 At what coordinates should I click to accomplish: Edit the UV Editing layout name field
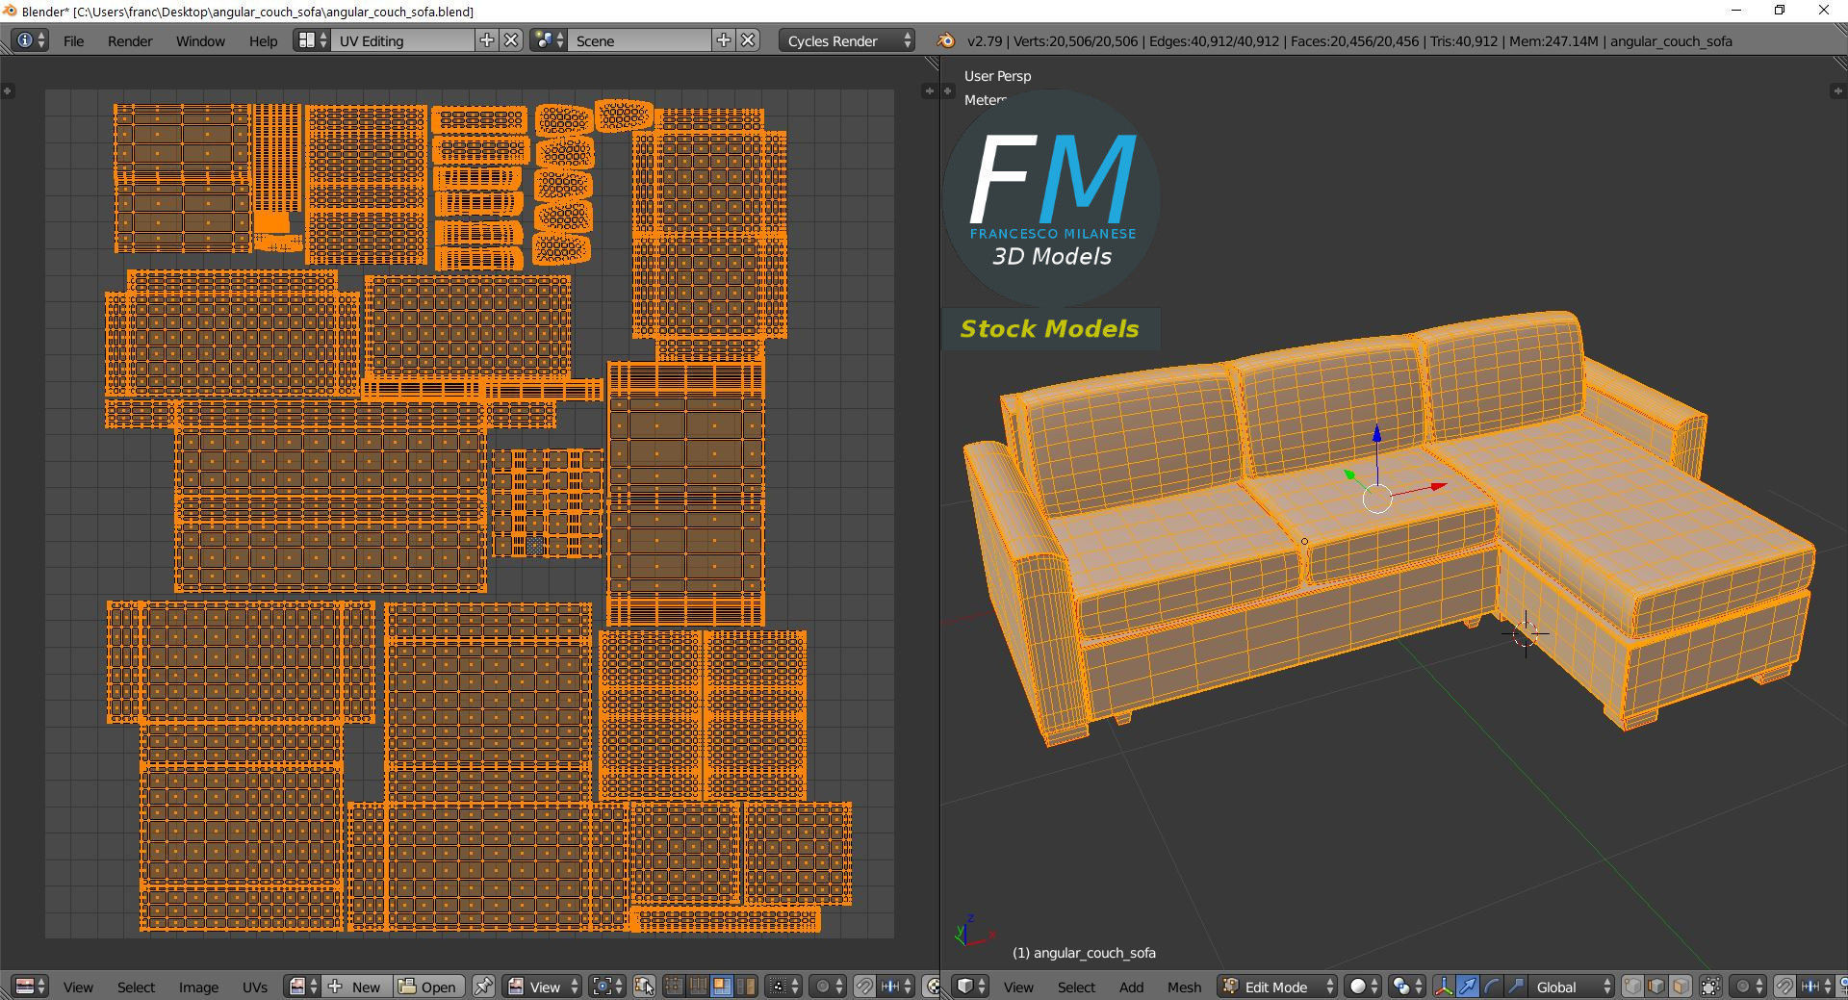click(402, 40)
